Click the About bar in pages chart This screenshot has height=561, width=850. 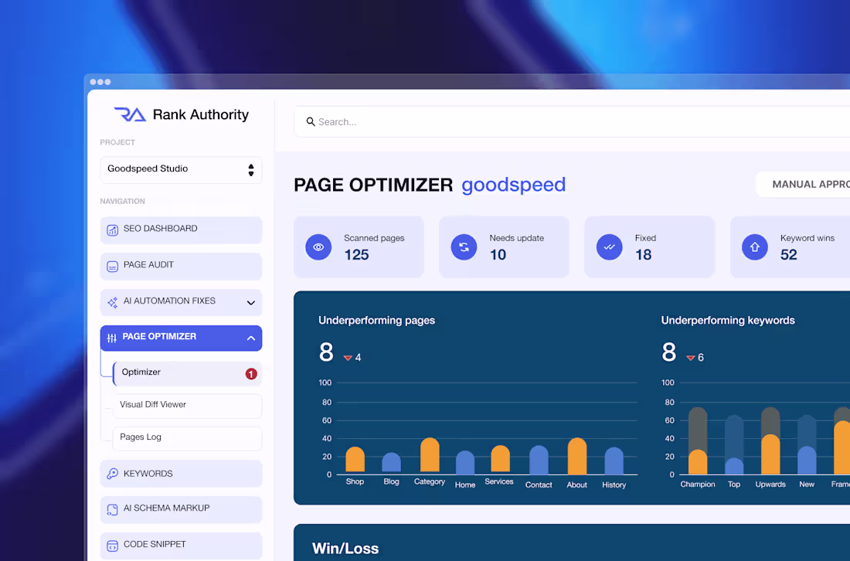coord(577,457)
